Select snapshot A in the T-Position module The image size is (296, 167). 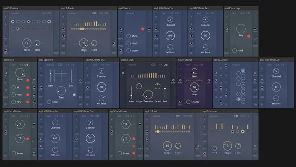coord(44,13)
